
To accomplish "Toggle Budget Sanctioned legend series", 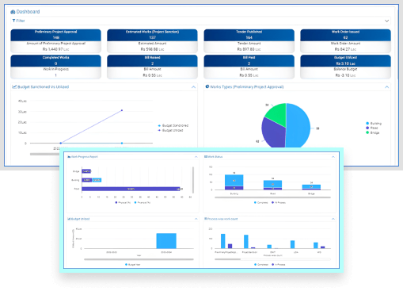I will (x=173, y=125).
